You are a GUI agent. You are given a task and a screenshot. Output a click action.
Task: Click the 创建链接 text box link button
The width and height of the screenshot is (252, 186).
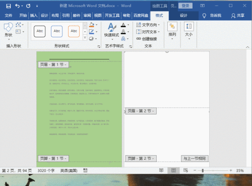coord(147,39)
